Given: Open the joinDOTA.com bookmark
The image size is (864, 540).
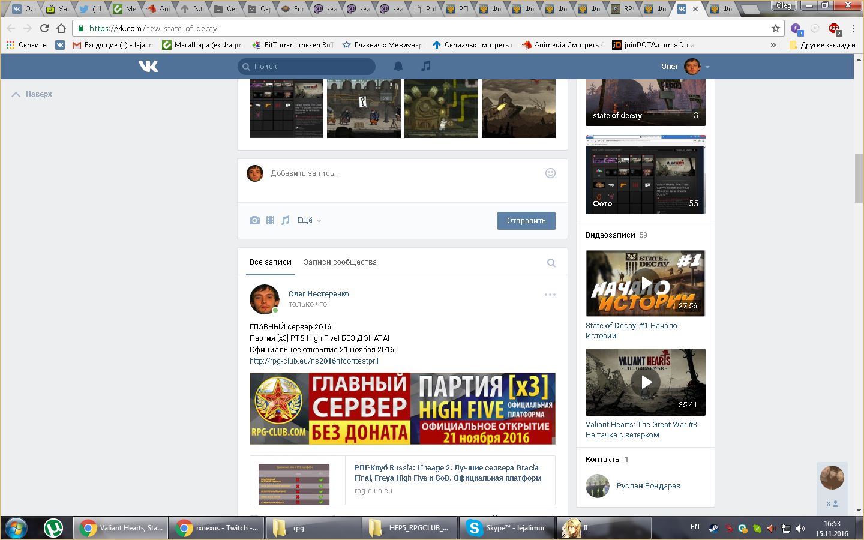Looking at the screenshot, I should click(x=653, y=45).
